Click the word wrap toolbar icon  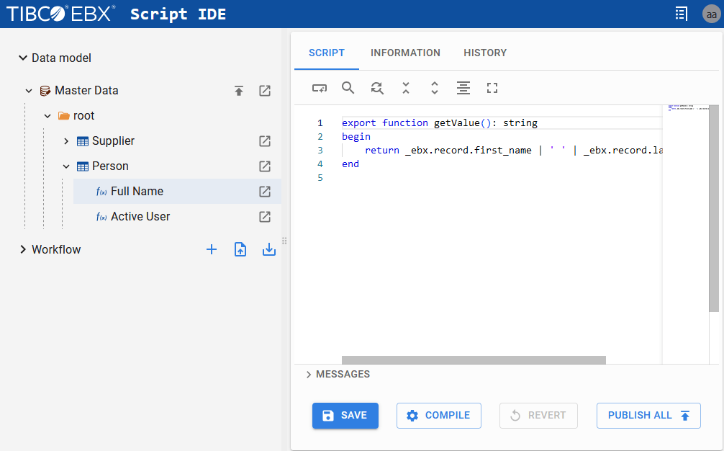click(x=320, y=88)
